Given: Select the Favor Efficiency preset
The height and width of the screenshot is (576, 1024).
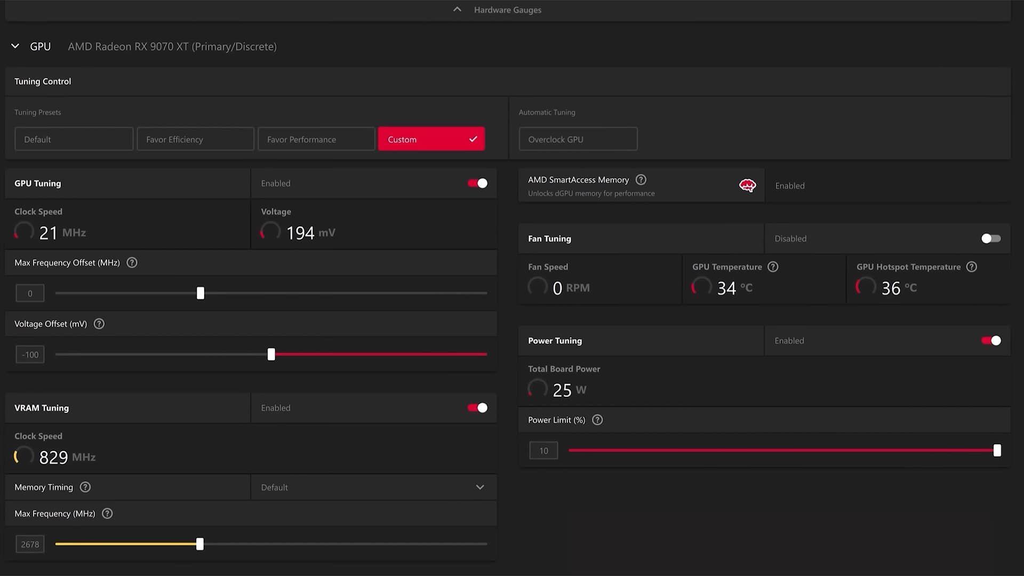Looking at the screenshot, I should (x=195, y=139).
